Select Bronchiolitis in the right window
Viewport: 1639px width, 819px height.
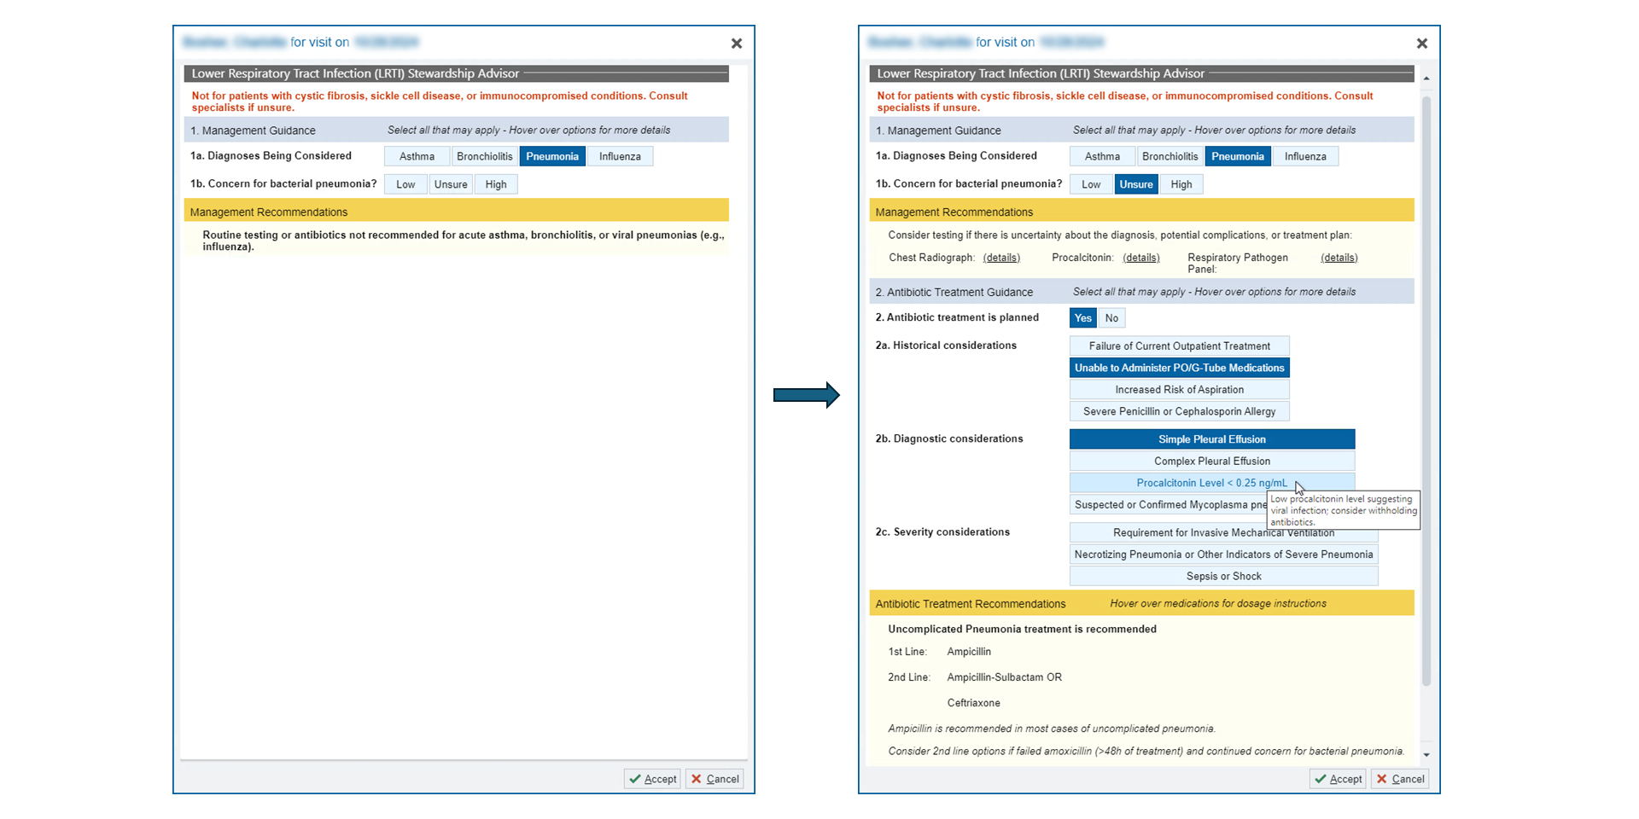coord(1170,156)
